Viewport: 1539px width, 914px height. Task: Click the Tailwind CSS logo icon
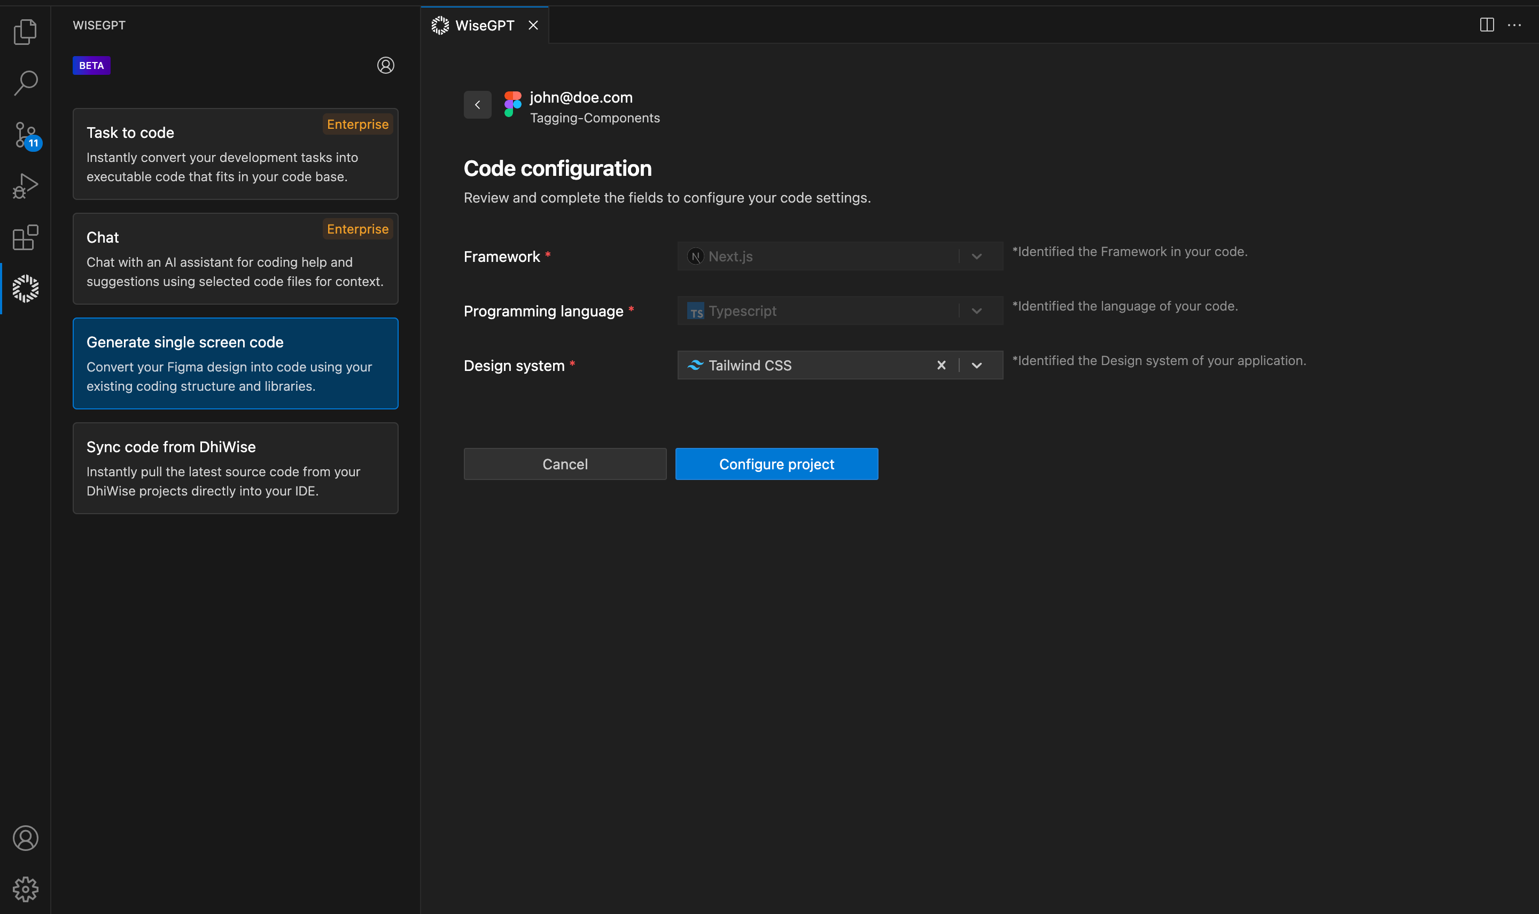pos(695,365)
